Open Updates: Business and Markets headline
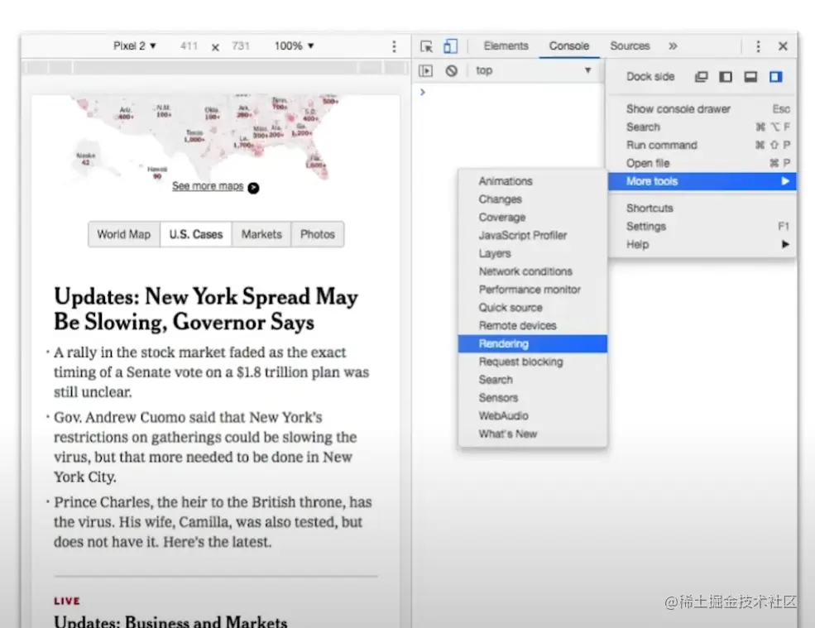The height and width of the screenshot is (628, 815). (170, 621)
